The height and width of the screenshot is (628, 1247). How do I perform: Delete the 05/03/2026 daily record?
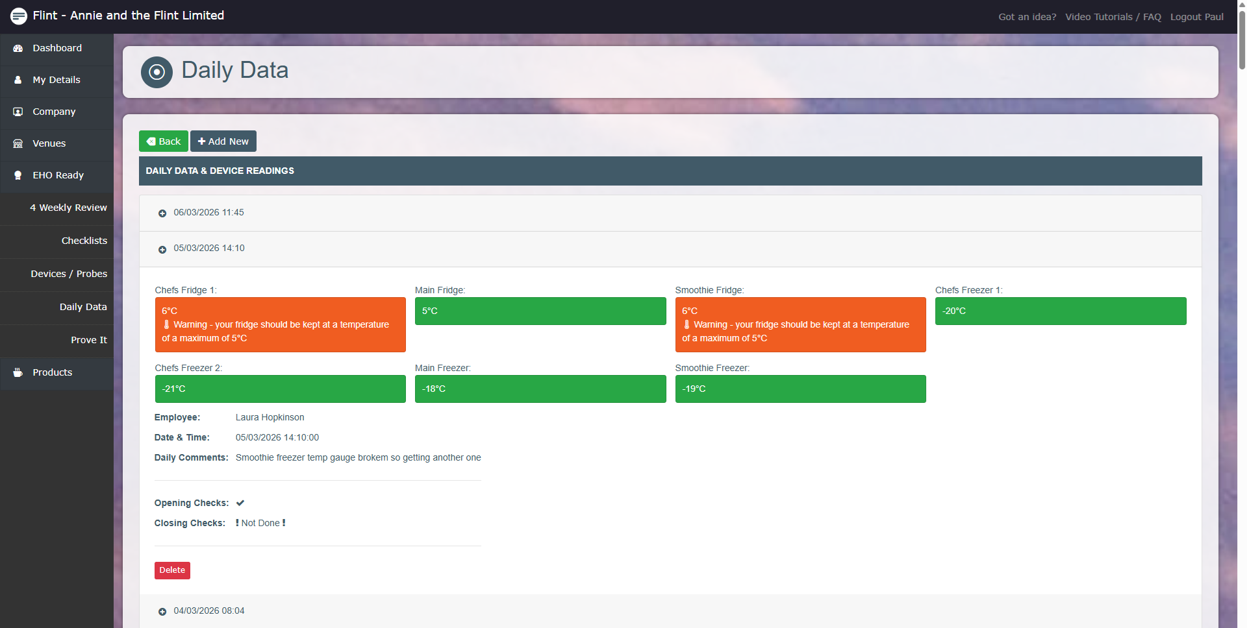[172, 570]
